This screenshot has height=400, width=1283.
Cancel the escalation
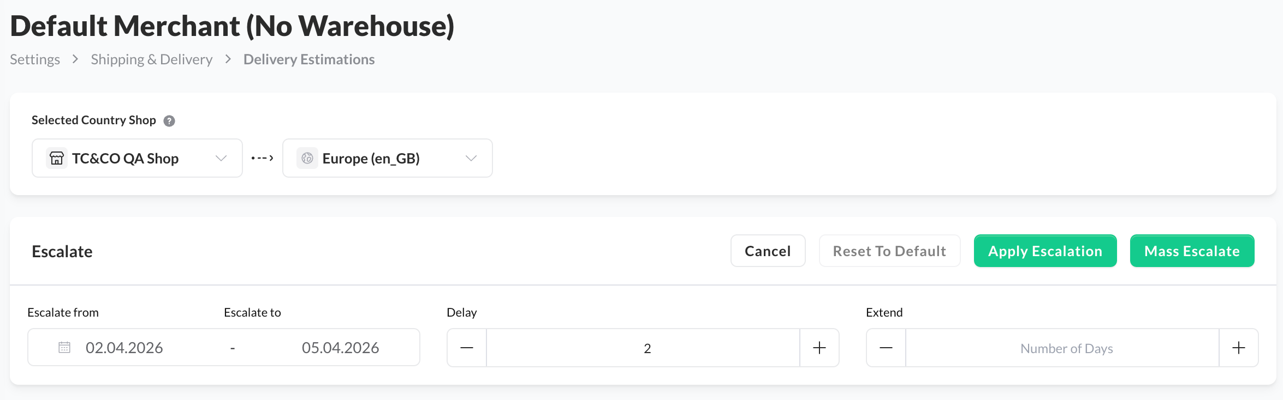click(768, 251)
